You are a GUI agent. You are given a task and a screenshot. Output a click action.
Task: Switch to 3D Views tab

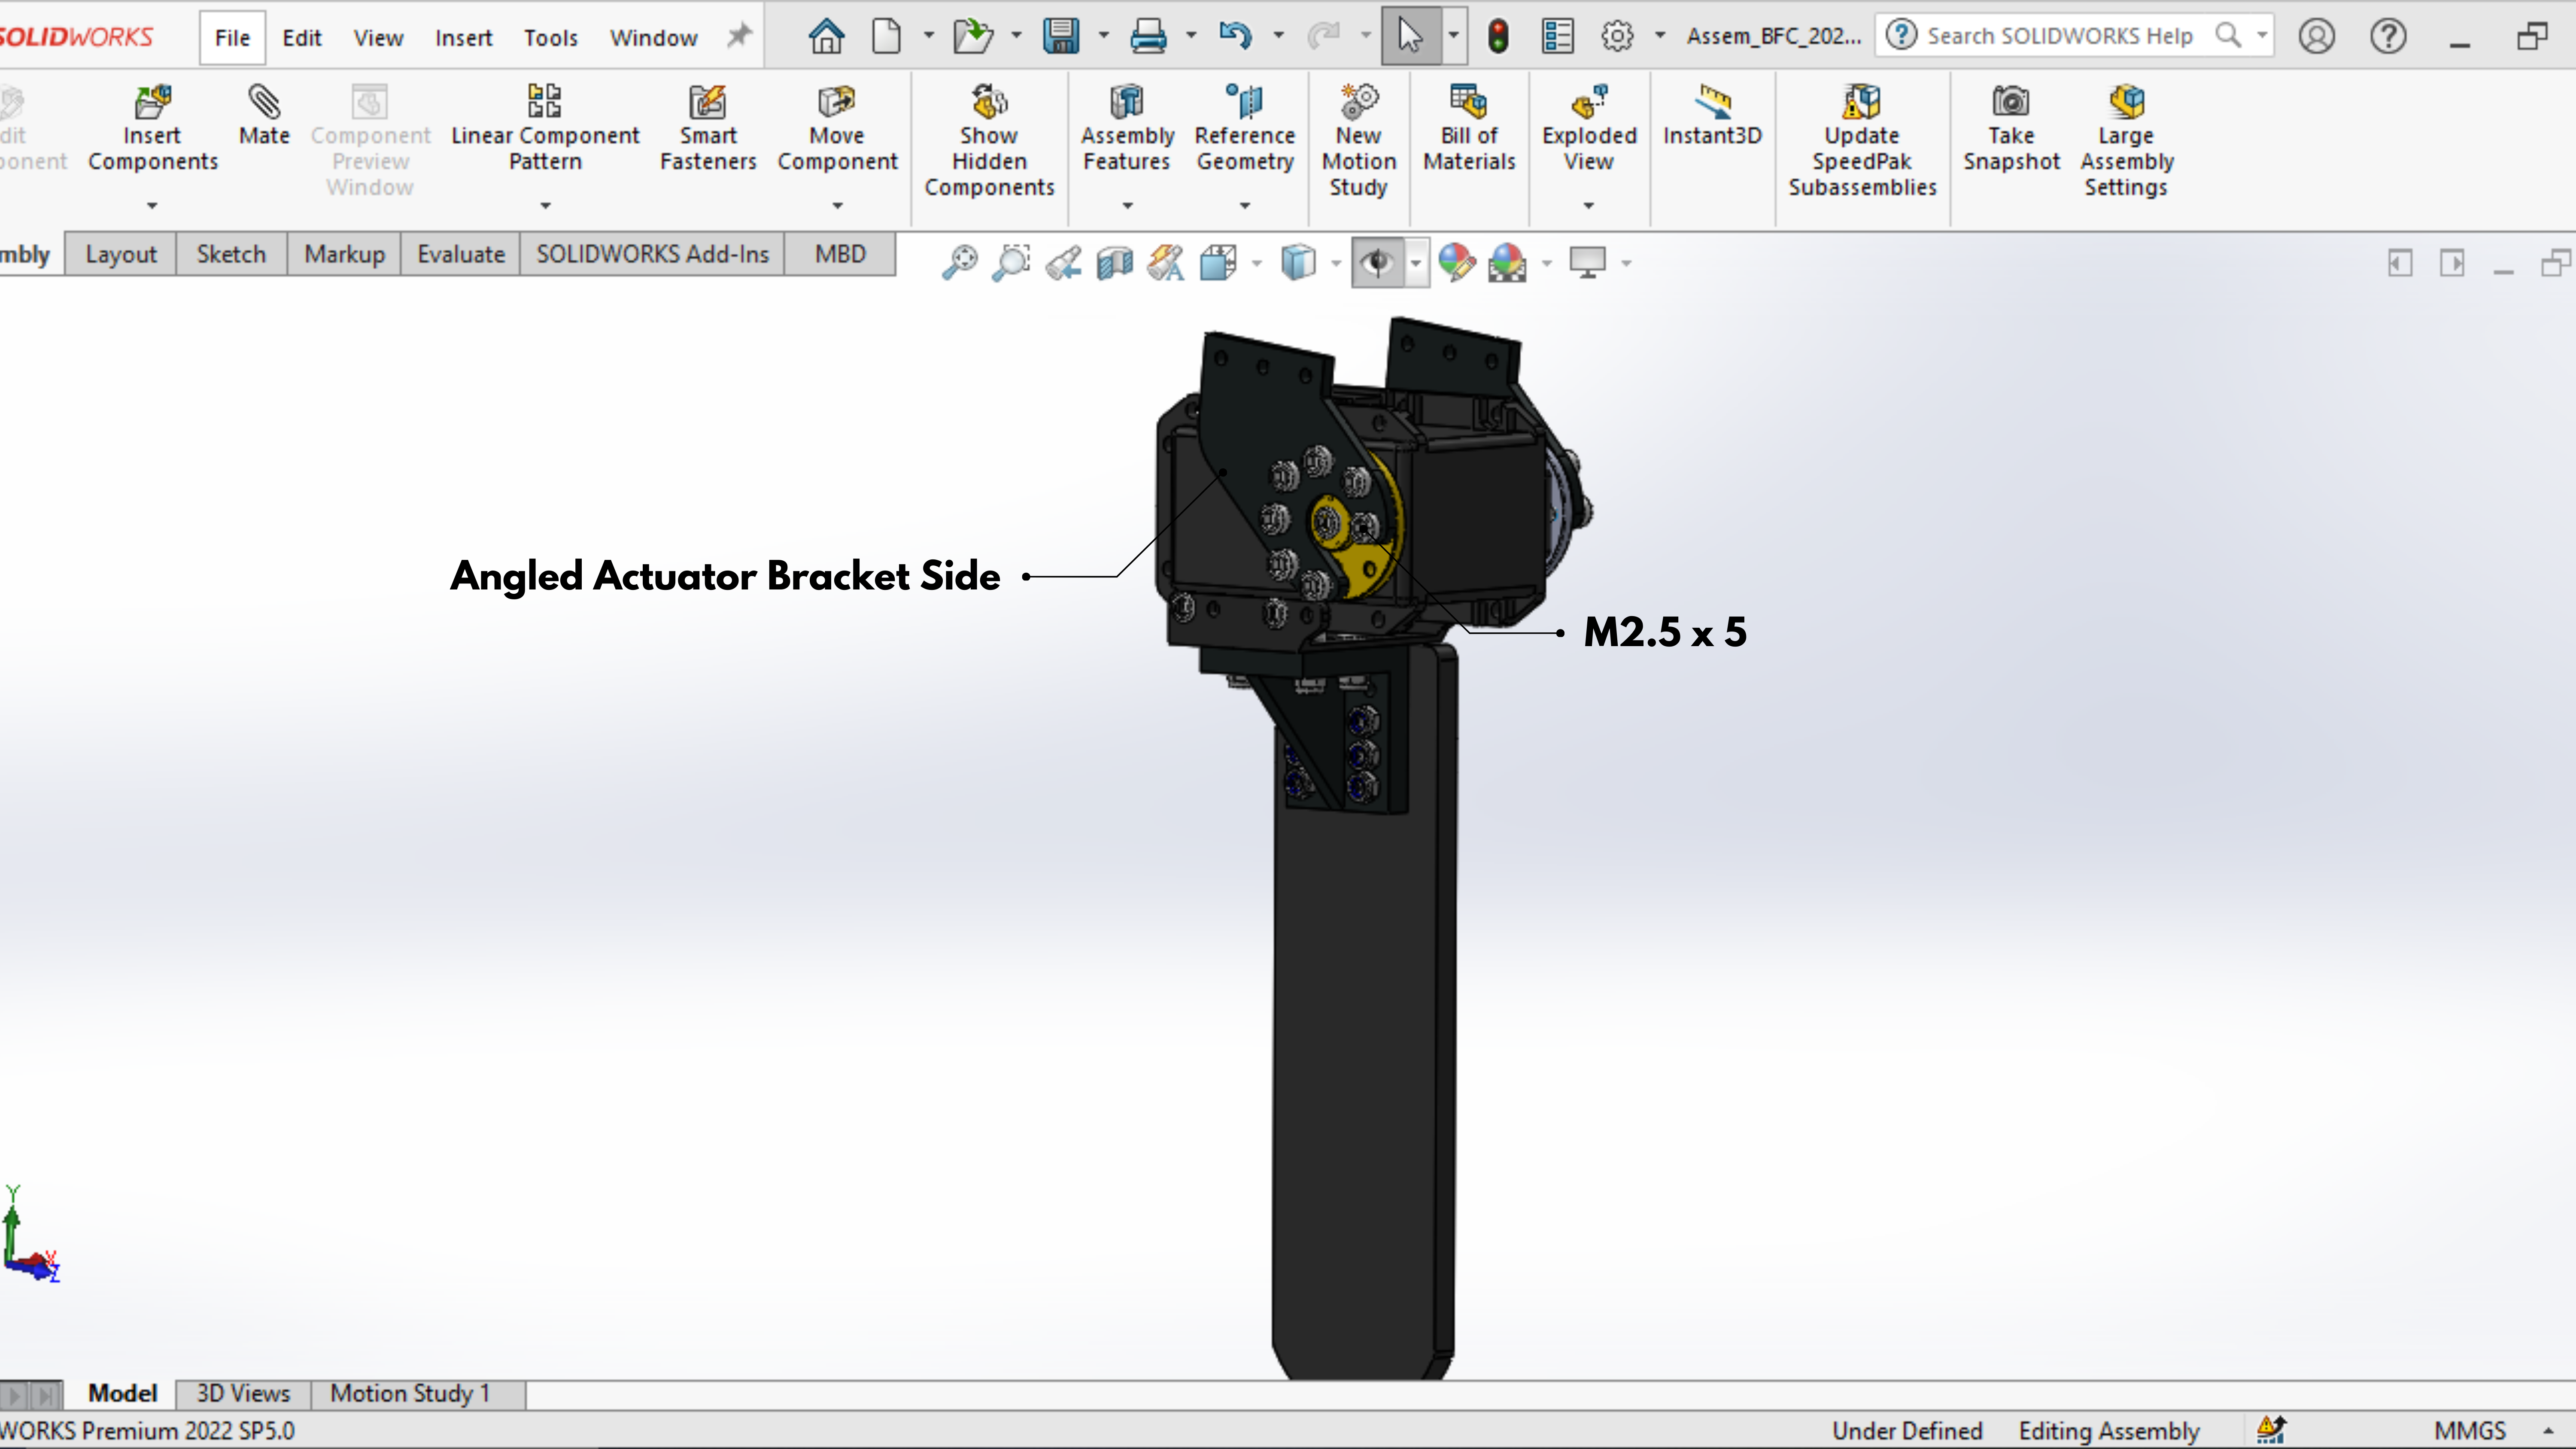[243, 1393]
